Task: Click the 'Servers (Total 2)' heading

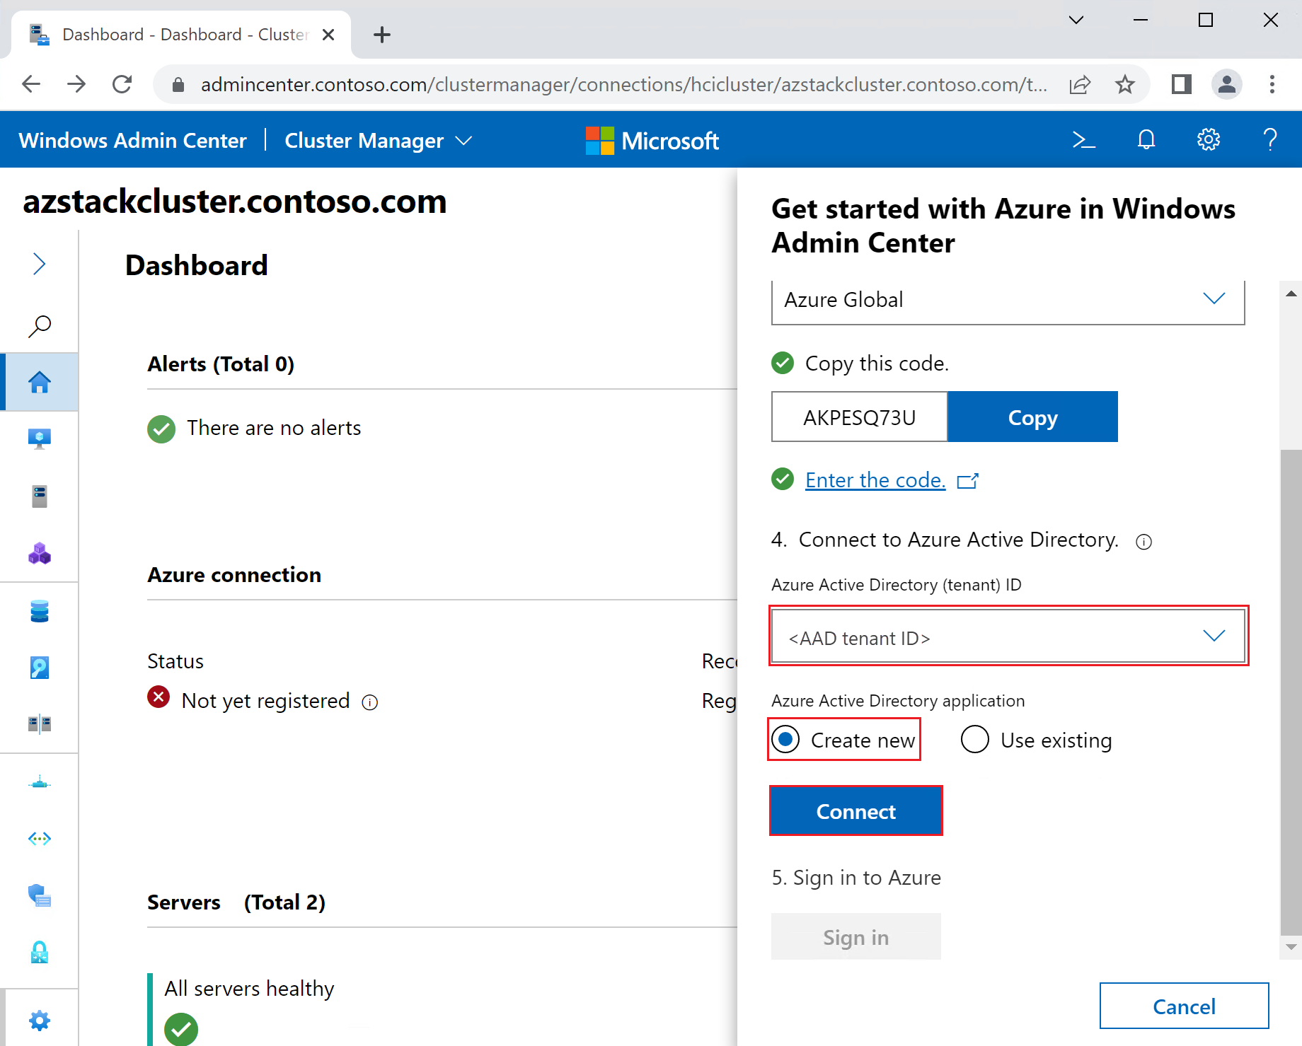Action: (236, 902)
